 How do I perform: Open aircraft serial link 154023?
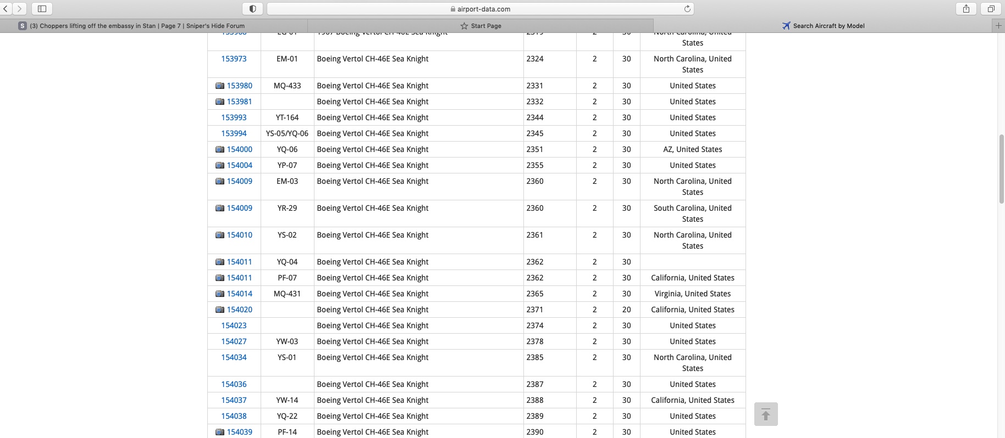[234, 325]
